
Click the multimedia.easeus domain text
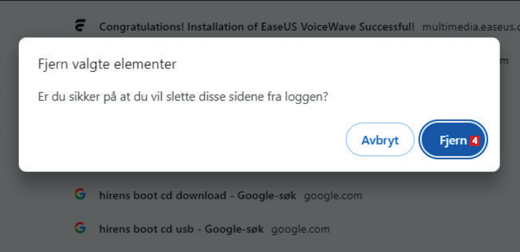click(469, 27)
